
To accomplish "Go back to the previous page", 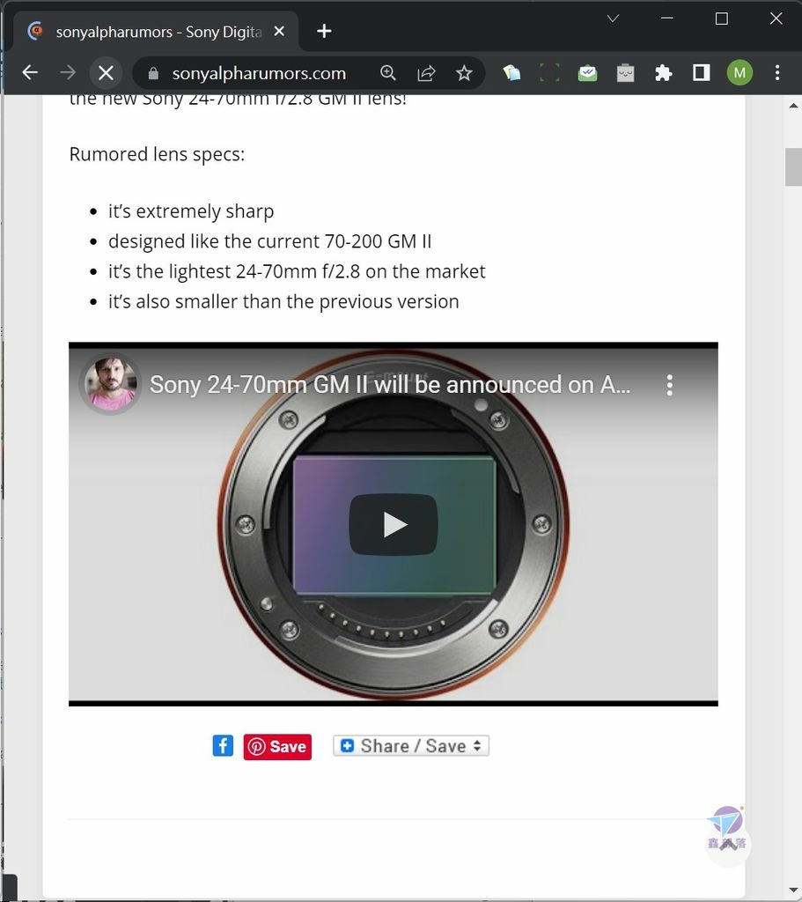I will coord(30,72).
